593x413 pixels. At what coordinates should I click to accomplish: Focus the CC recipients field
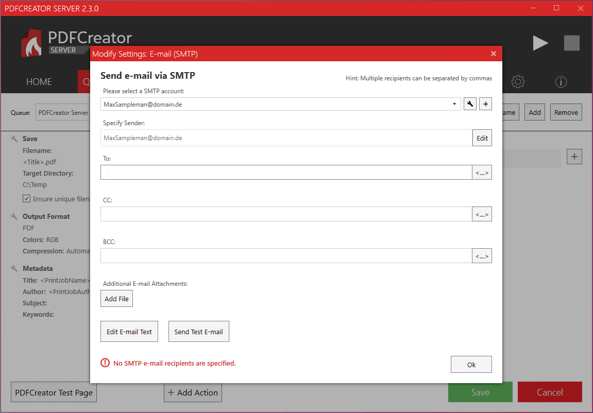(x=286, y=214)
